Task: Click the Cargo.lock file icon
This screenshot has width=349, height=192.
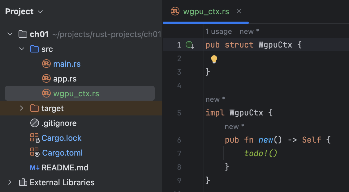Action: [35, 138]
